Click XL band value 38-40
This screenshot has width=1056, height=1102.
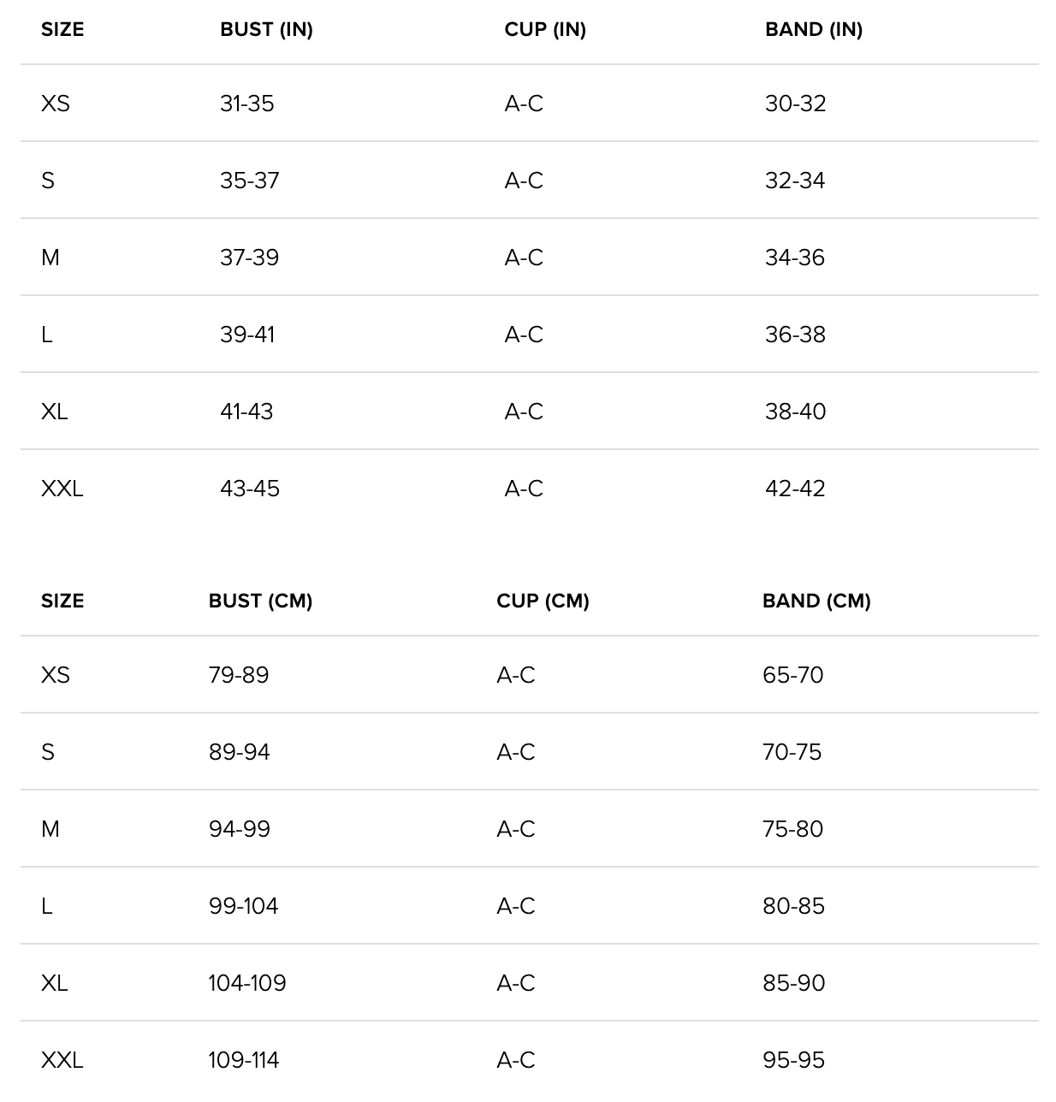pyautogui.click(x=795, y=412)
